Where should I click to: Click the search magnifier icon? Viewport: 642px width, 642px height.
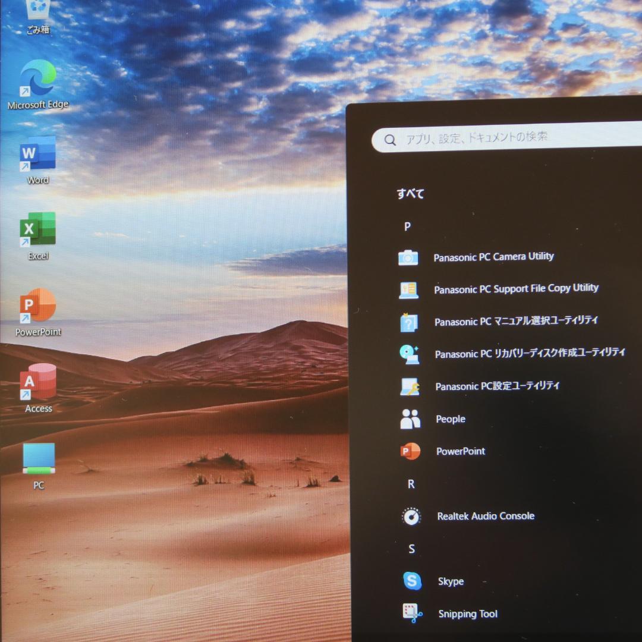[x=391, y=140]
